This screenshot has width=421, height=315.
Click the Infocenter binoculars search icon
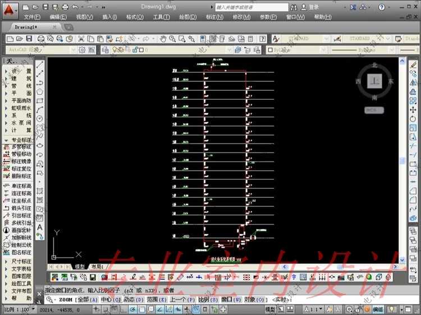click(x=294, y=7)
